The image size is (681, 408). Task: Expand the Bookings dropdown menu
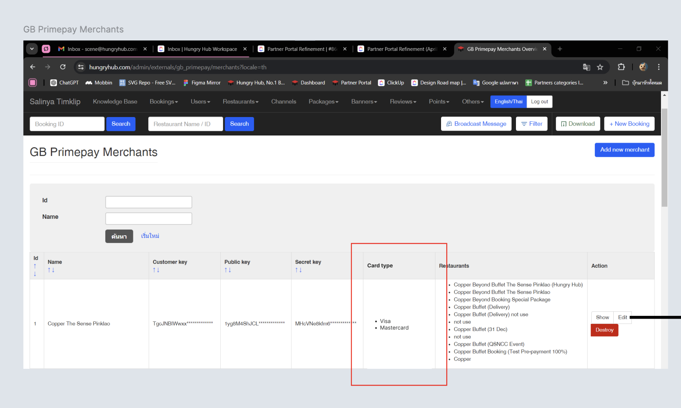tap(163, 102)
